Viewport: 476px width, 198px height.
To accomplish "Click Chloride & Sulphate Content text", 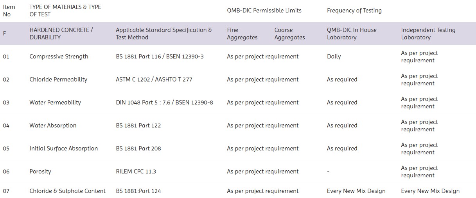I will tap(67, 191).
